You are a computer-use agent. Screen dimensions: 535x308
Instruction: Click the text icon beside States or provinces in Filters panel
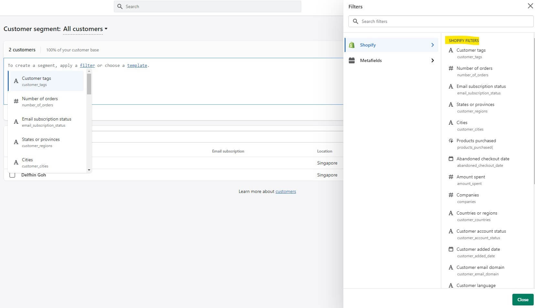451,104
